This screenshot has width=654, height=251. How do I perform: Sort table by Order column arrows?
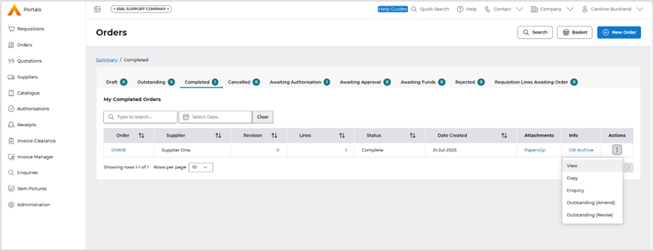coord(141,136)
